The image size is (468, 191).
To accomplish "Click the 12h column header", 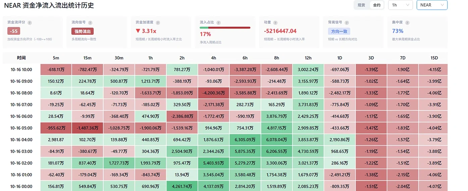I will tap(308, 58).
